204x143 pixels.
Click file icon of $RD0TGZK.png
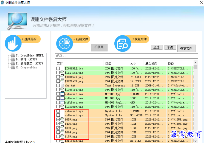coord(62,77)
